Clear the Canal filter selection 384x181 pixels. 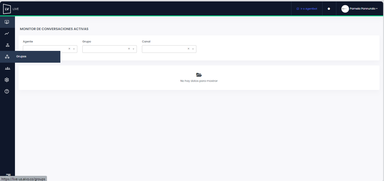pos(188,49)
